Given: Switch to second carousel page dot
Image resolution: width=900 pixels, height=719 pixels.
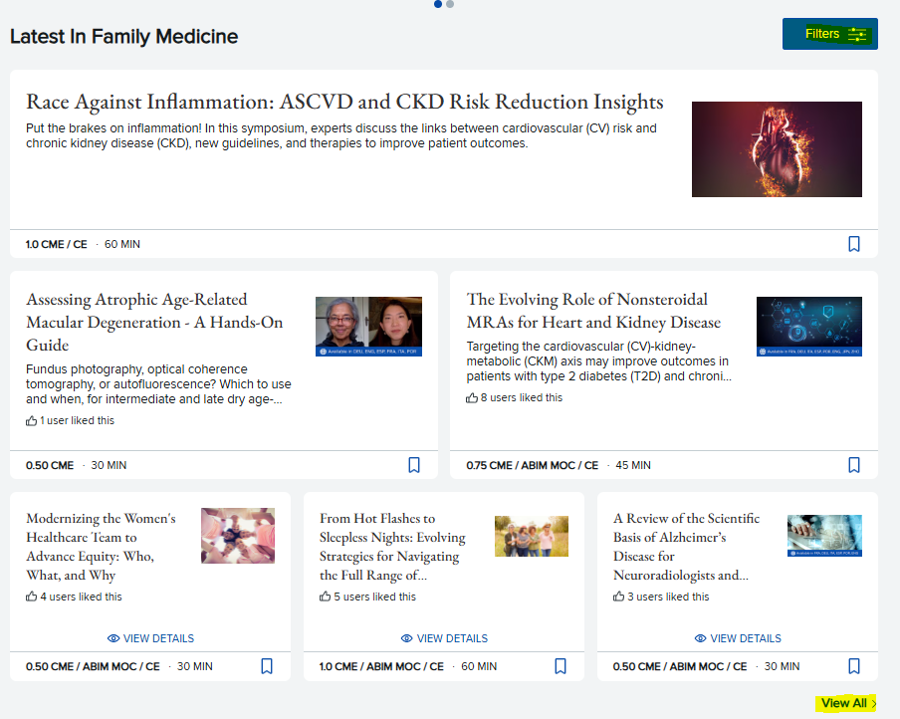Looking at the screenshot, I should coord(450,4).
